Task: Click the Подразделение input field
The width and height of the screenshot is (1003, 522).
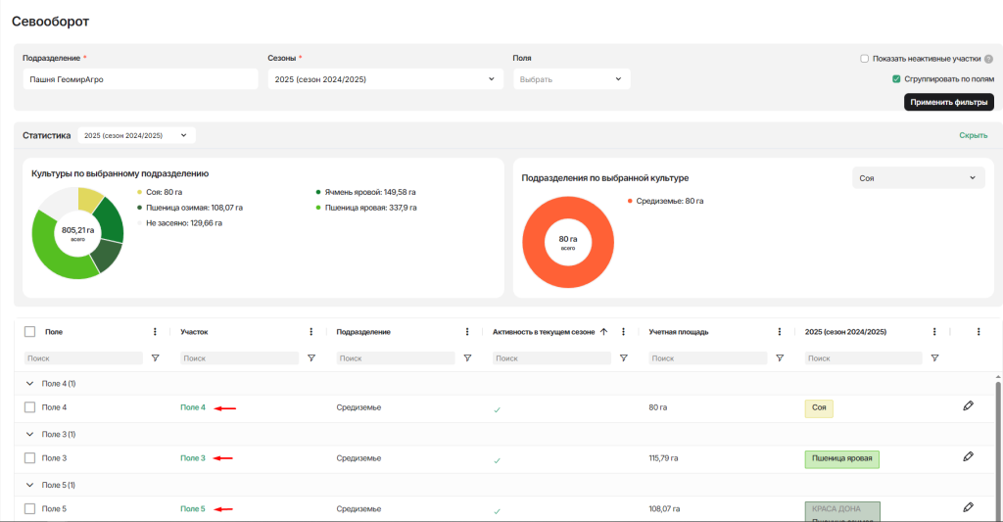Action: 140,79
